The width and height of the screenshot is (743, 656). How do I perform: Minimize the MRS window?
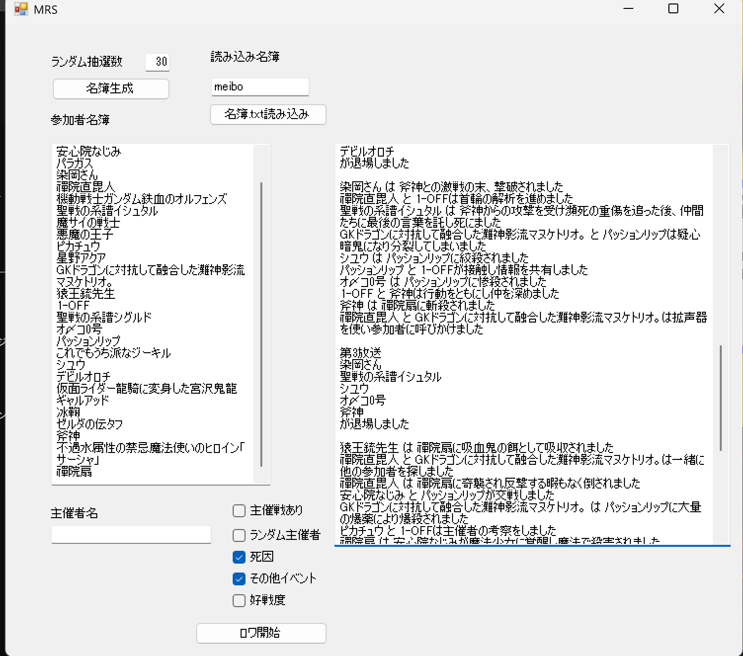tap(628, 9)
